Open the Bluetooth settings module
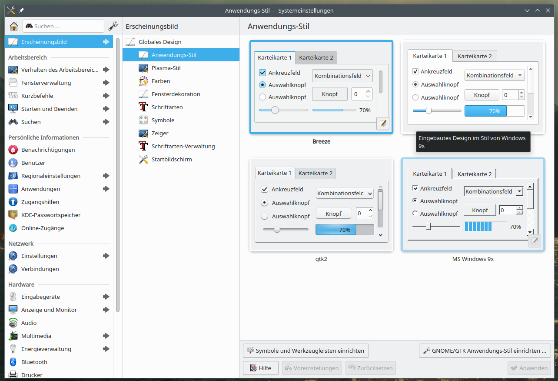The height and width of the screenshot is (381, 558). tap(34, 362)
